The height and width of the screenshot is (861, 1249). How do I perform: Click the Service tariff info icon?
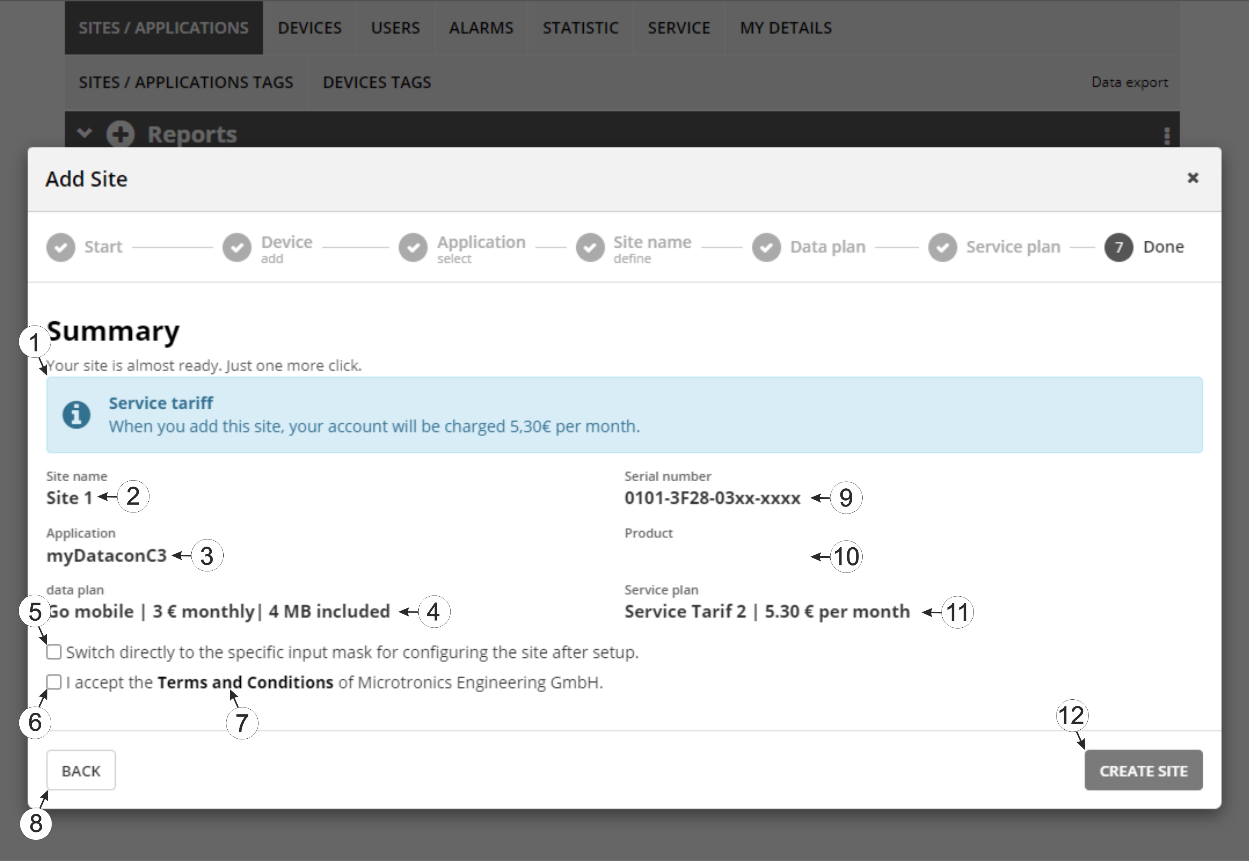[77, 414]
